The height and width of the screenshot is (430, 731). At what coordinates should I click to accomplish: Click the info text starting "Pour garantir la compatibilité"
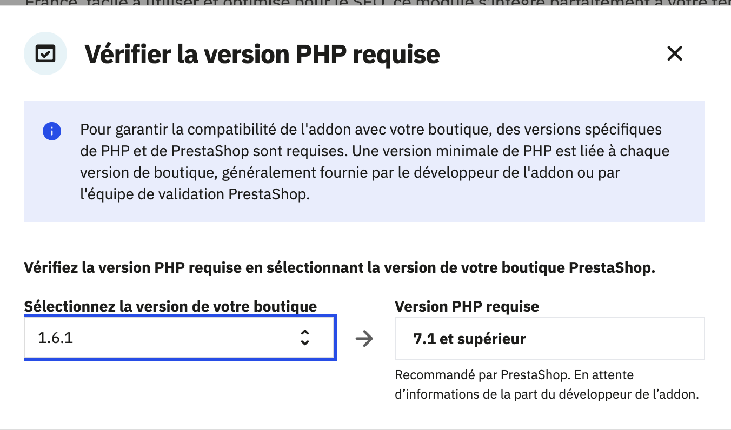(x=370, y=130)
